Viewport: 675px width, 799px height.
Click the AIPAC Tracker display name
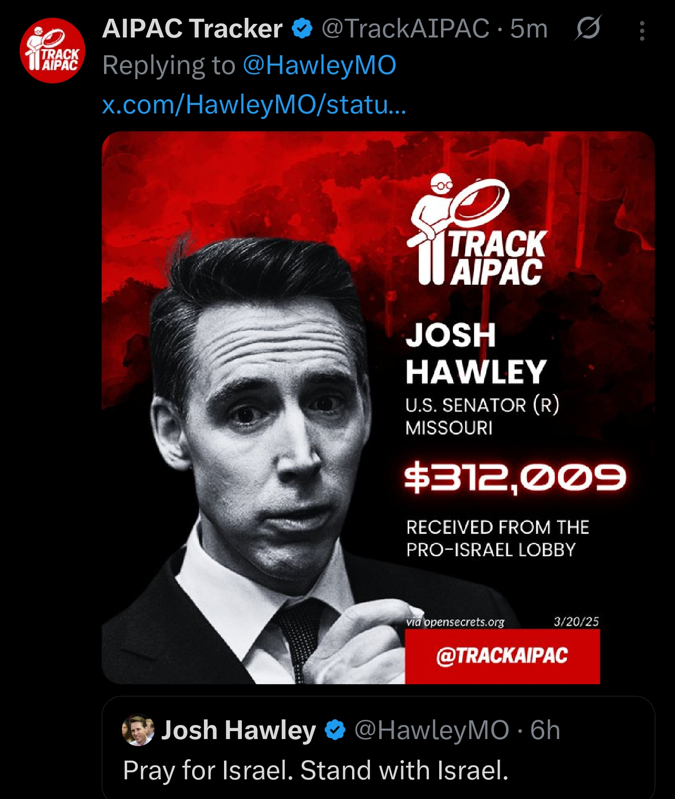(192, 29)
